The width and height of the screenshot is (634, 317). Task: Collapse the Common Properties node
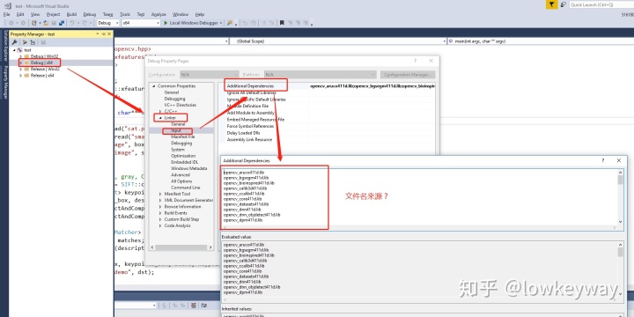coord(153,86)
